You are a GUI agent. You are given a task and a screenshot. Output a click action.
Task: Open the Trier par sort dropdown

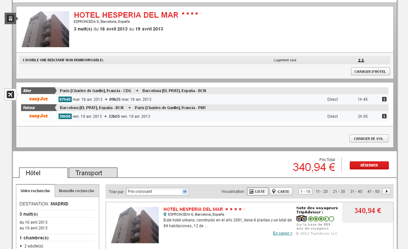(157, 192)
